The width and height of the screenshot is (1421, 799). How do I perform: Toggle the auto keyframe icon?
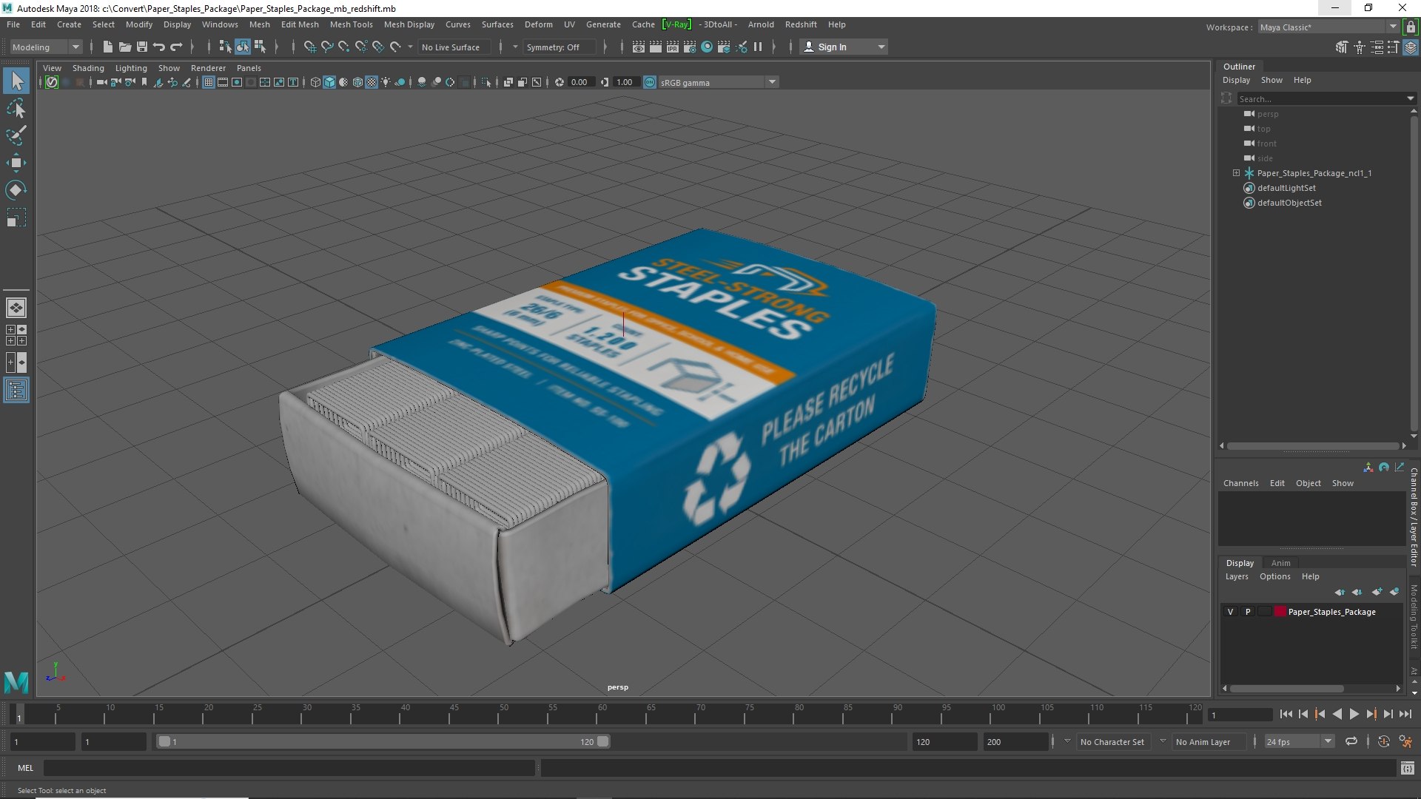(1383, 741)
